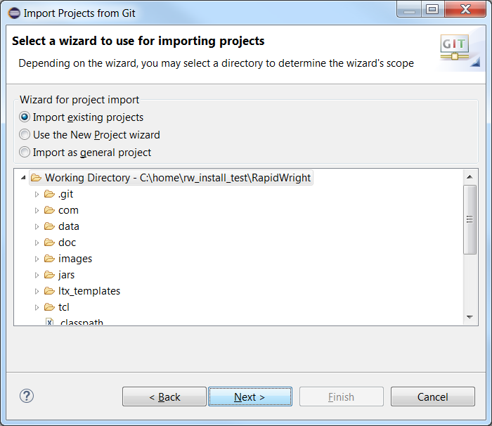The width and height of the screenshot is (492, 426).
Task: Select the doc tree item
Action: coord(67,243)
